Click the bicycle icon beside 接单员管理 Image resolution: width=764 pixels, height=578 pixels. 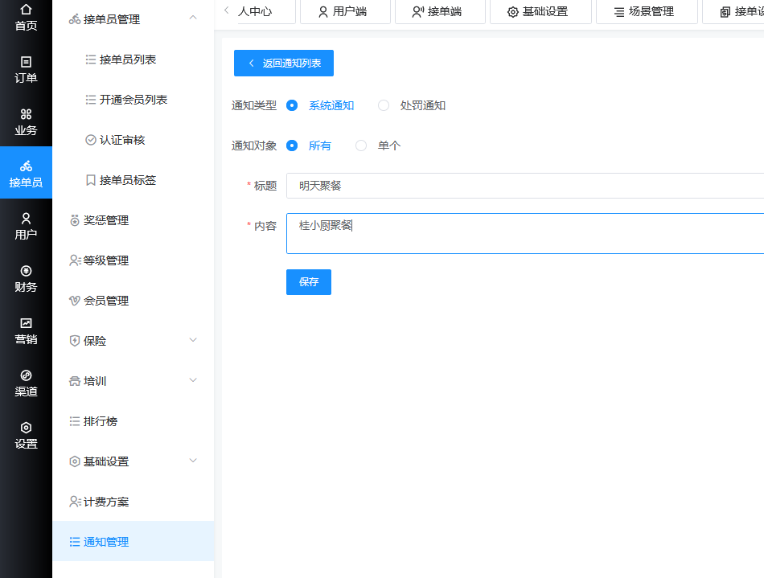pyautogui.click(x=75, y=19)
